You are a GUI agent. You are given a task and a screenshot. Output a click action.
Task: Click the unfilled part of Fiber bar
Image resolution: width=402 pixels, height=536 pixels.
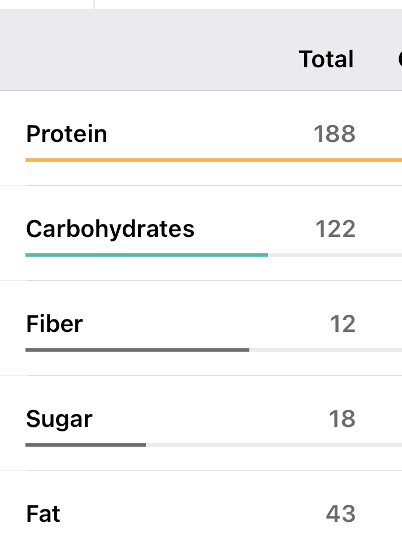click(325, 350)
